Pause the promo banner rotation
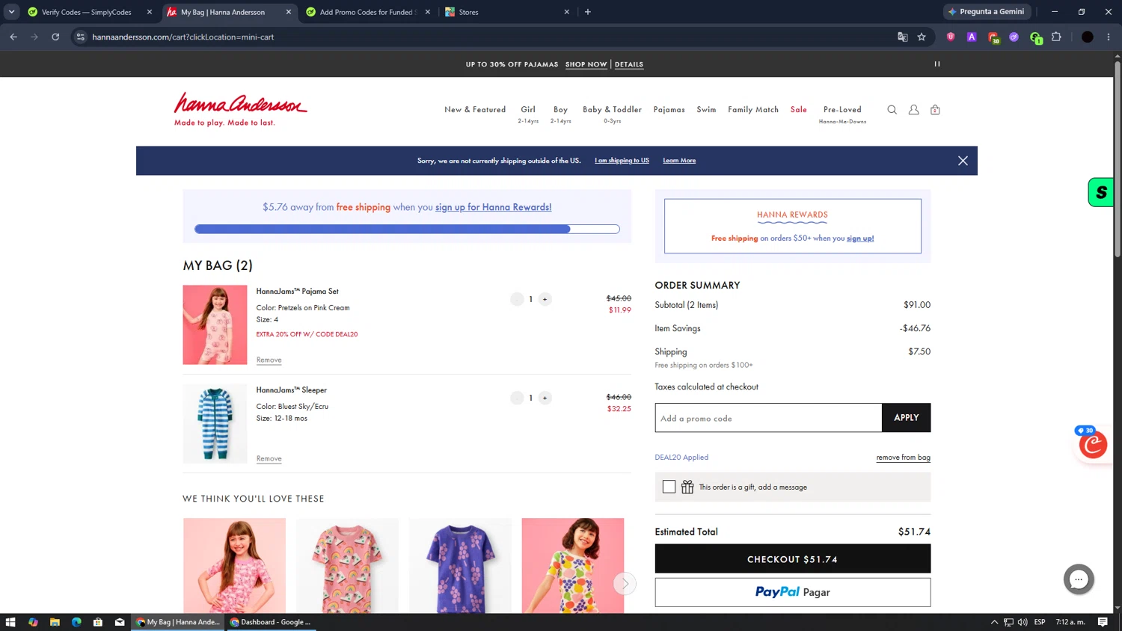The height and width of the screenshot is (631, 1122). 936,64
